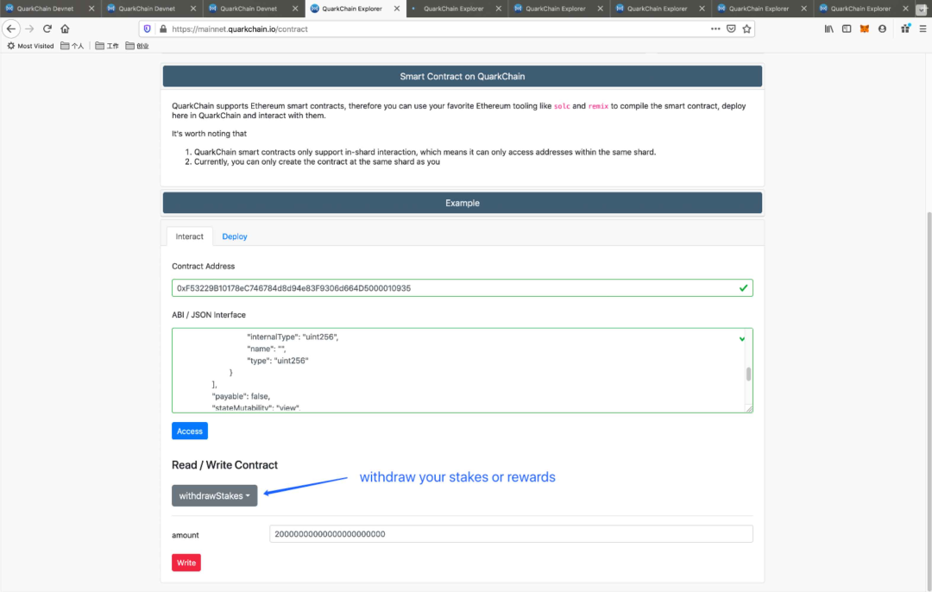The height and width of the screenshot is (592, 932).
Task: Expand the withdrawStakes function dropdown
Action: click(x=215, y=495)
